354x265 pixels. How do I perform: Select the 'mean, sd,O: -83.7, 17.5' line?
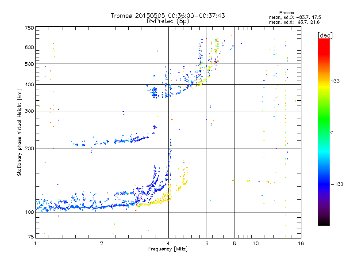coord(295,17)
